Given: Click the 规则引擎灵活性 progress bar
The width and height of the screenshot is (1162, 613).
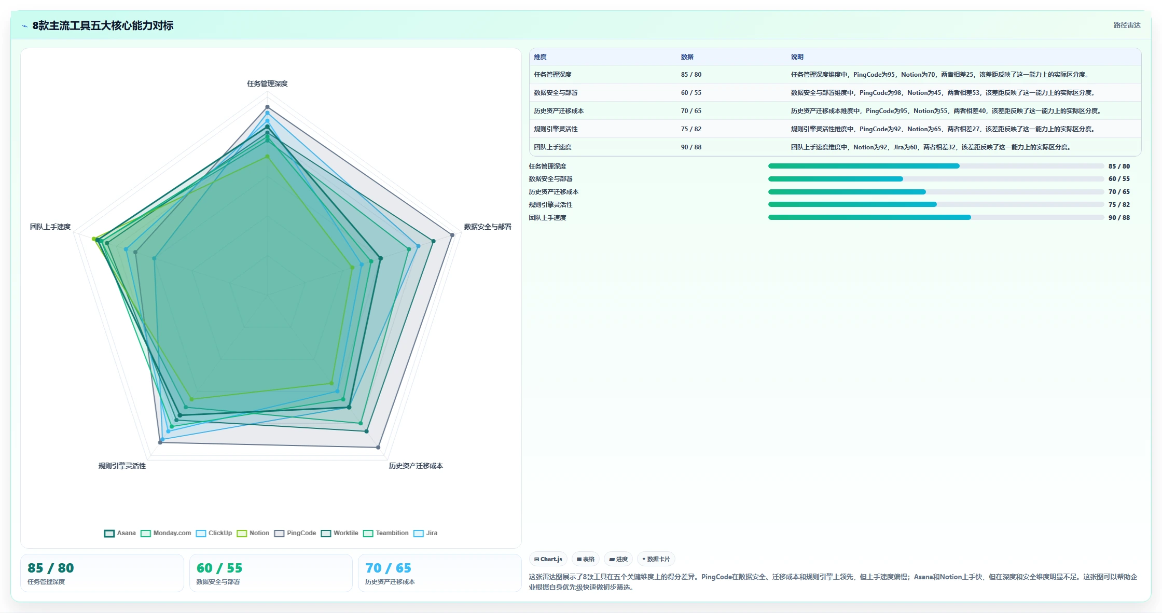Looking at the screenshot, I should tap(936, 204).
